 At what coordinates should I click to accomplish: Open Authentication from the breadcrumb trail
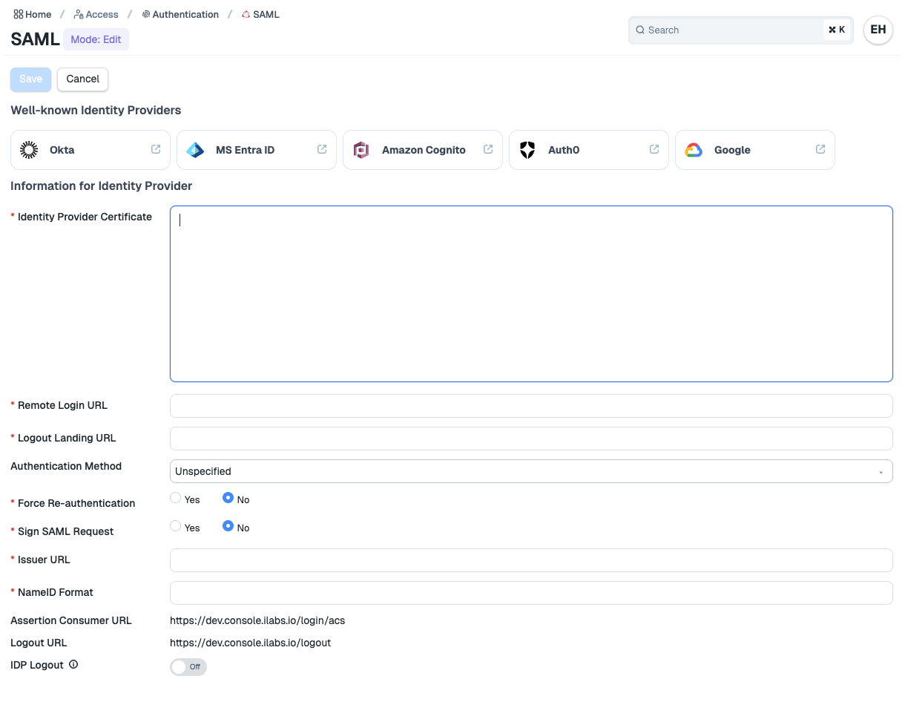186,13
